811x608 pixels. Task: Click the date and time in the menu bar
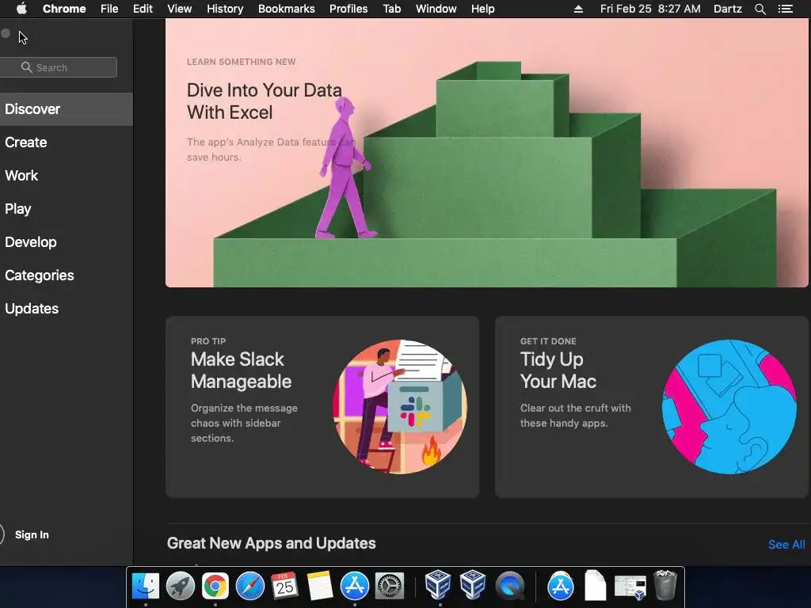click(x=650, y=9)
